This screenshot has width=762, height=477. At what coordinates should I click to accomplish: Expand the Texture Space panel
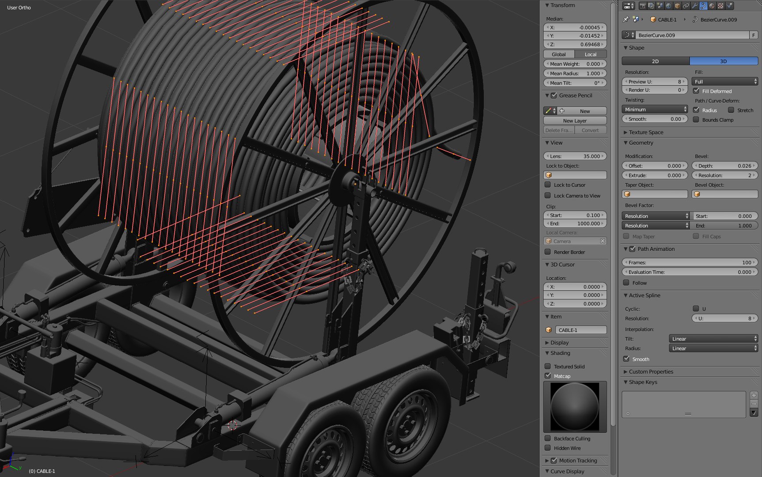646,132
